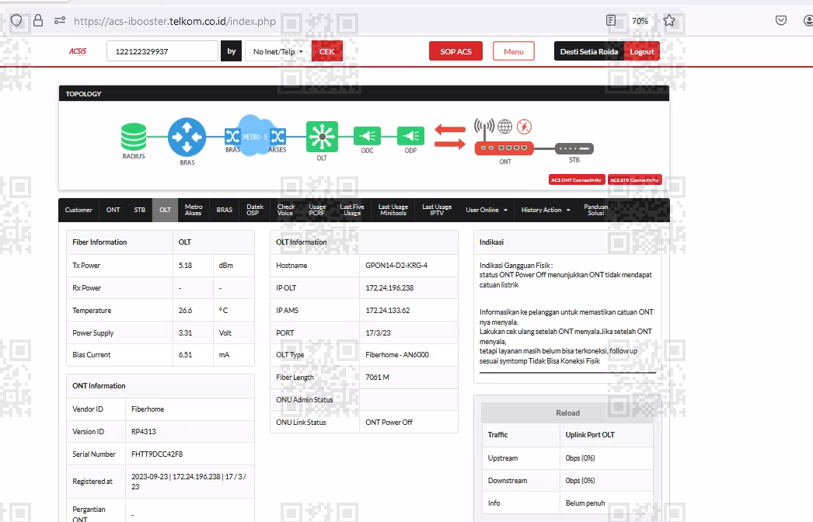Click Version ID value RP4313
Image resolution: width=813 pixels, height=522 pixels.
pyautogui.click(x=144, y=431)
